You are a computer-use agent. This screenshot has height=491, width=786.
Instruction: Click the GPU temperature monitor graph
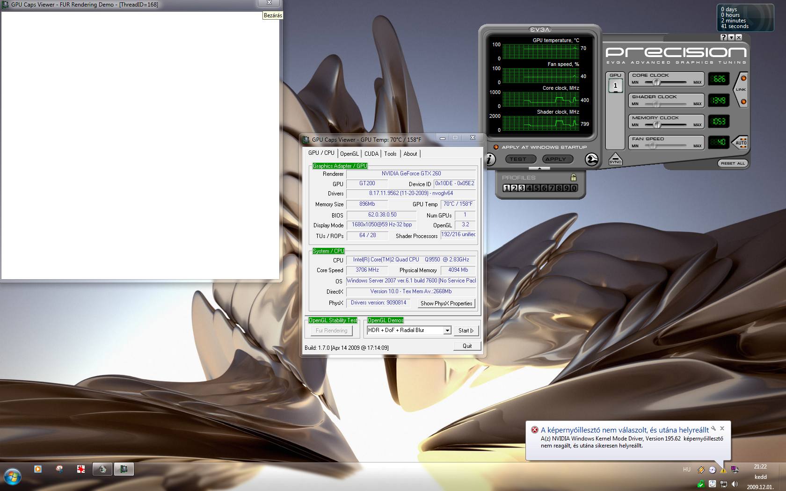pos(540,51)
